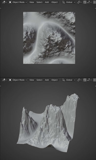The image size is (96, 160).
Task: Open Object Mode dropdown in lower viewport
Action: [18, 80]
